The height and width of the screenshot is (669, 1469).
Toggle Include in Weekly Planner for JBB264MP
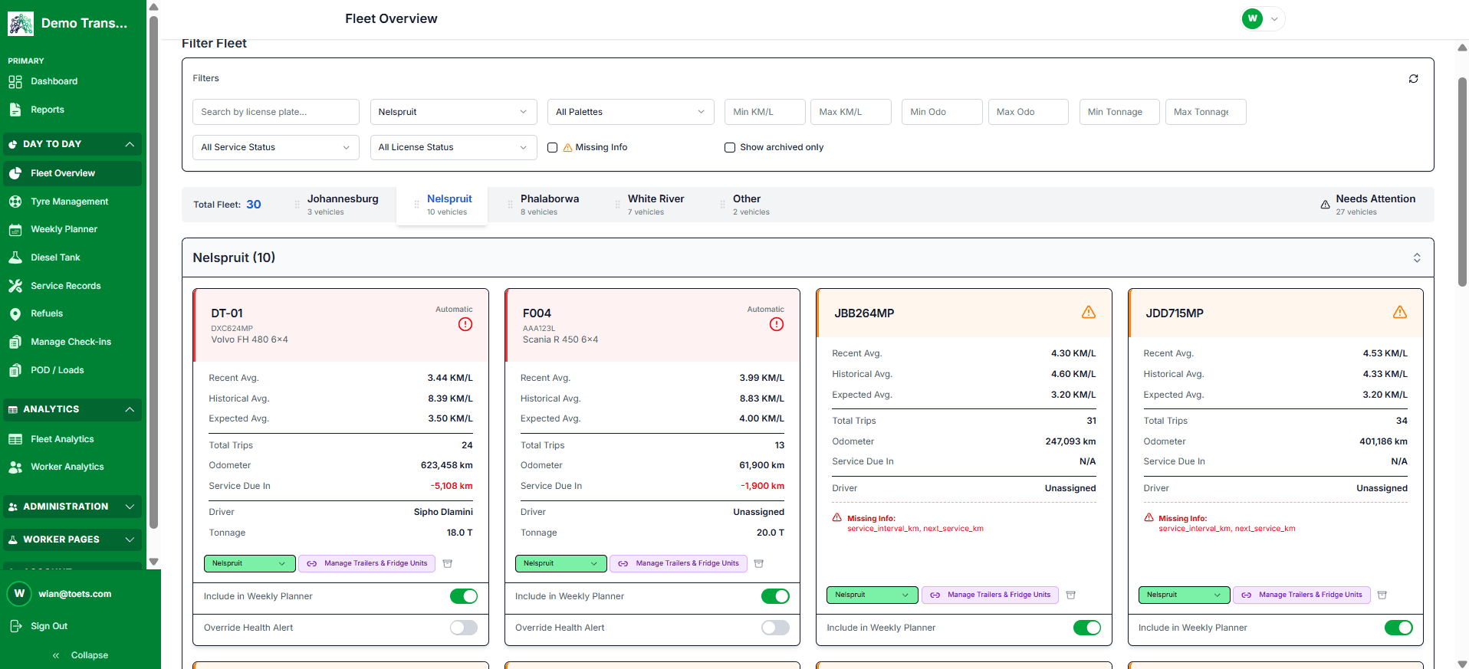(x=1087, y=628)
